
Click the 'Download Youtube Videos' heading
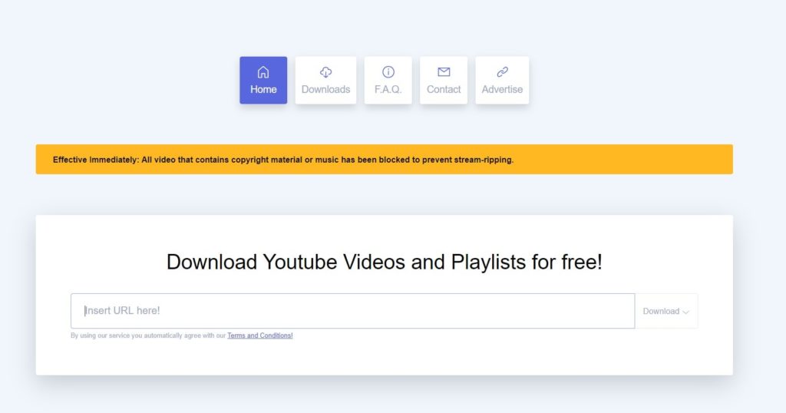tap(384, 262)
